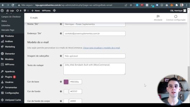This screenshot has height=107, width=190.
Task: Go back with browser back arrow
Action: tap(3, 5)
